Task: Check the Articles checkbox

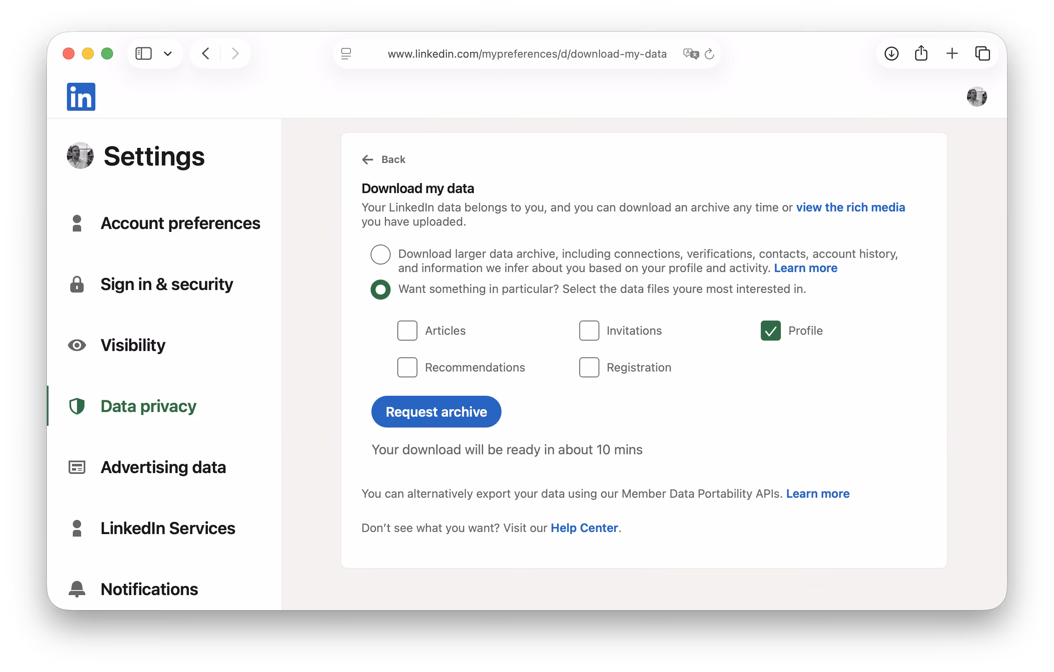Action: pos(407,331)
